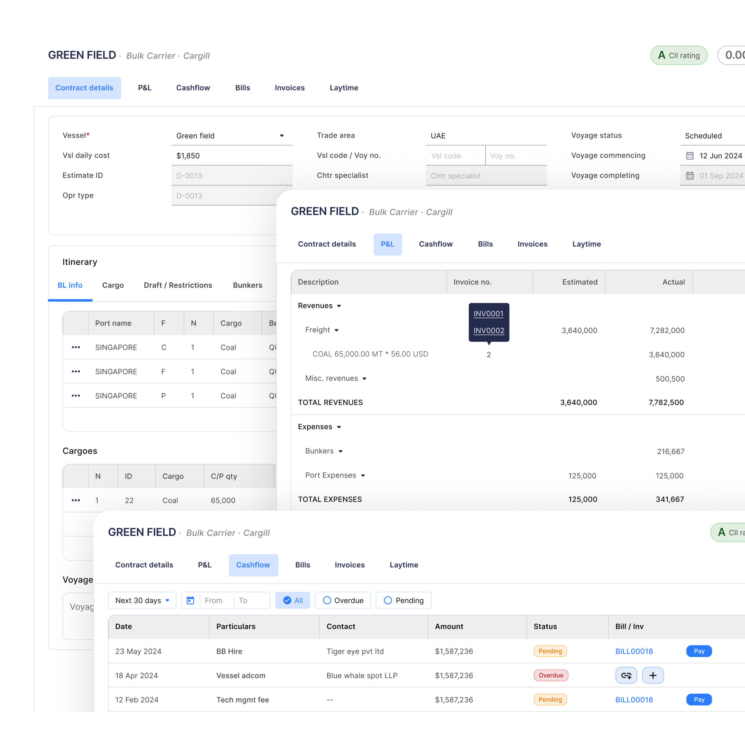
Task: Click the TOTAL EXPENSES actual value 341,667
Action: 670,500
